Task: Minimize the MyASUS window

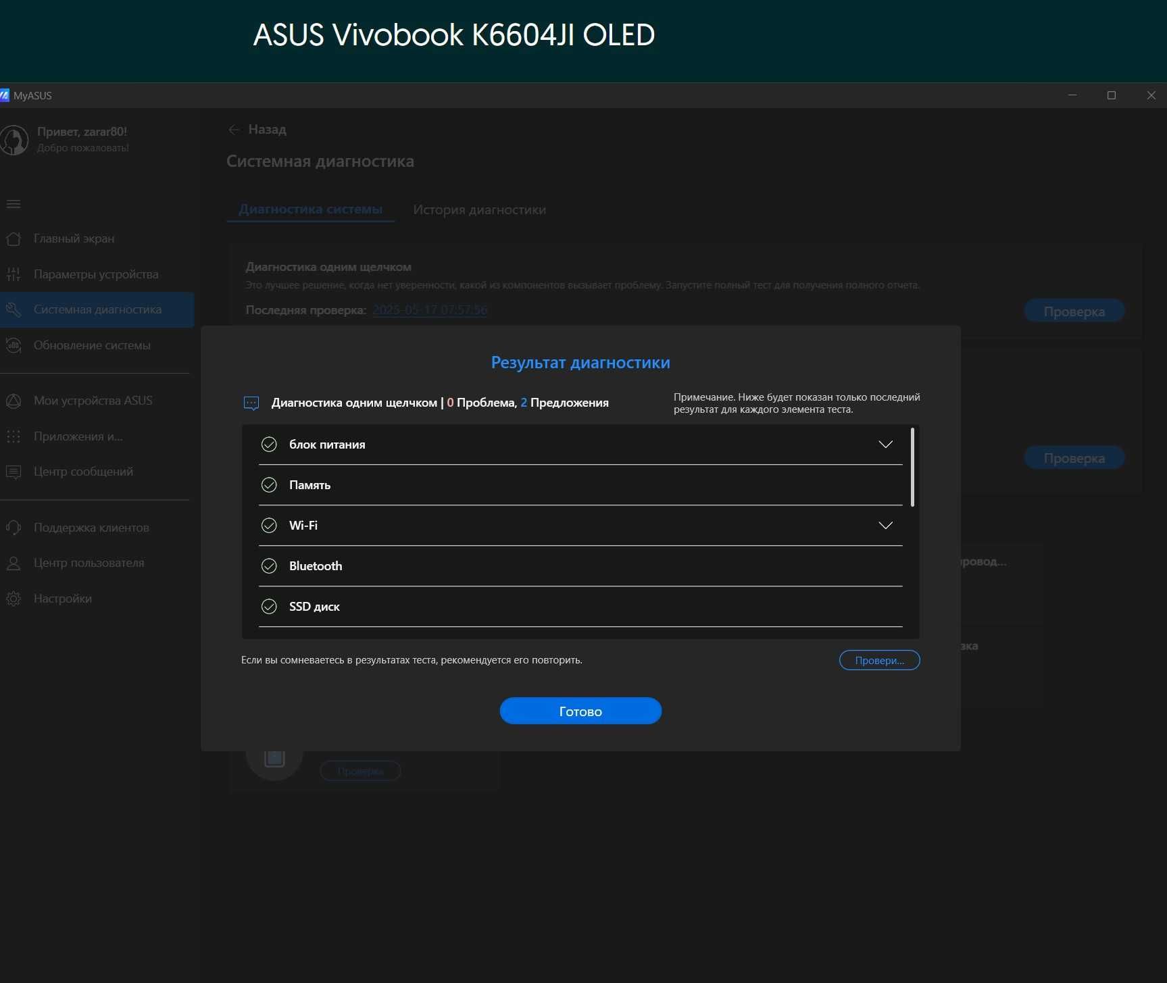Action: click(x=1072, y=95)
